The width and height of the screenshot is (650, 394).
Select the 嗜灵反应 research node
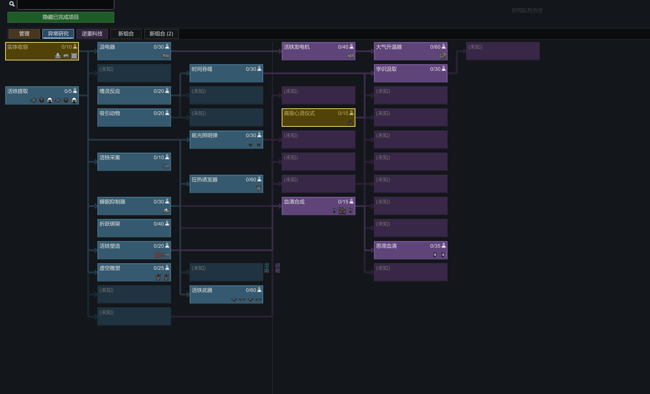pyautogui.click(x=134, y=95)
